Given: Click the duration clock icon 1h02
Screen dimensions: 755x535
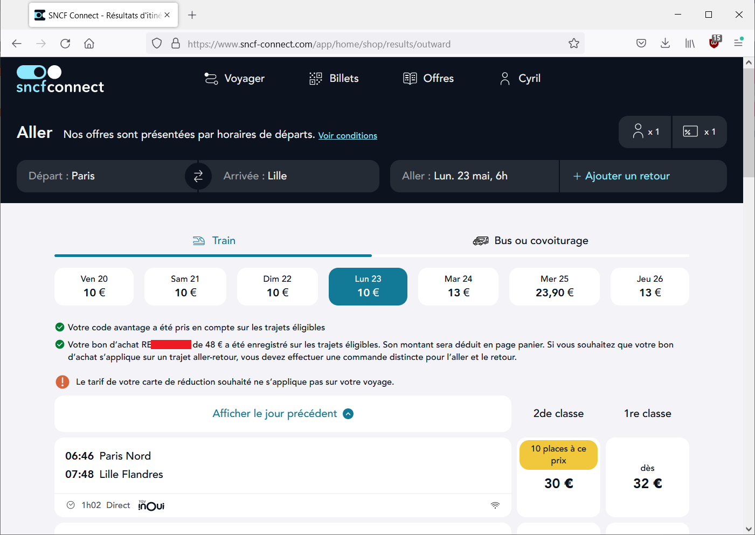Looking at the screenshot, I should pos(71,505).
